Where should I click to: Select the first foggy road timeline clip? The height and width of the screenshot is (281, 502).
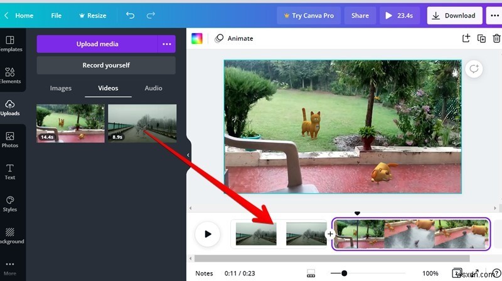(x=256, y=234)
